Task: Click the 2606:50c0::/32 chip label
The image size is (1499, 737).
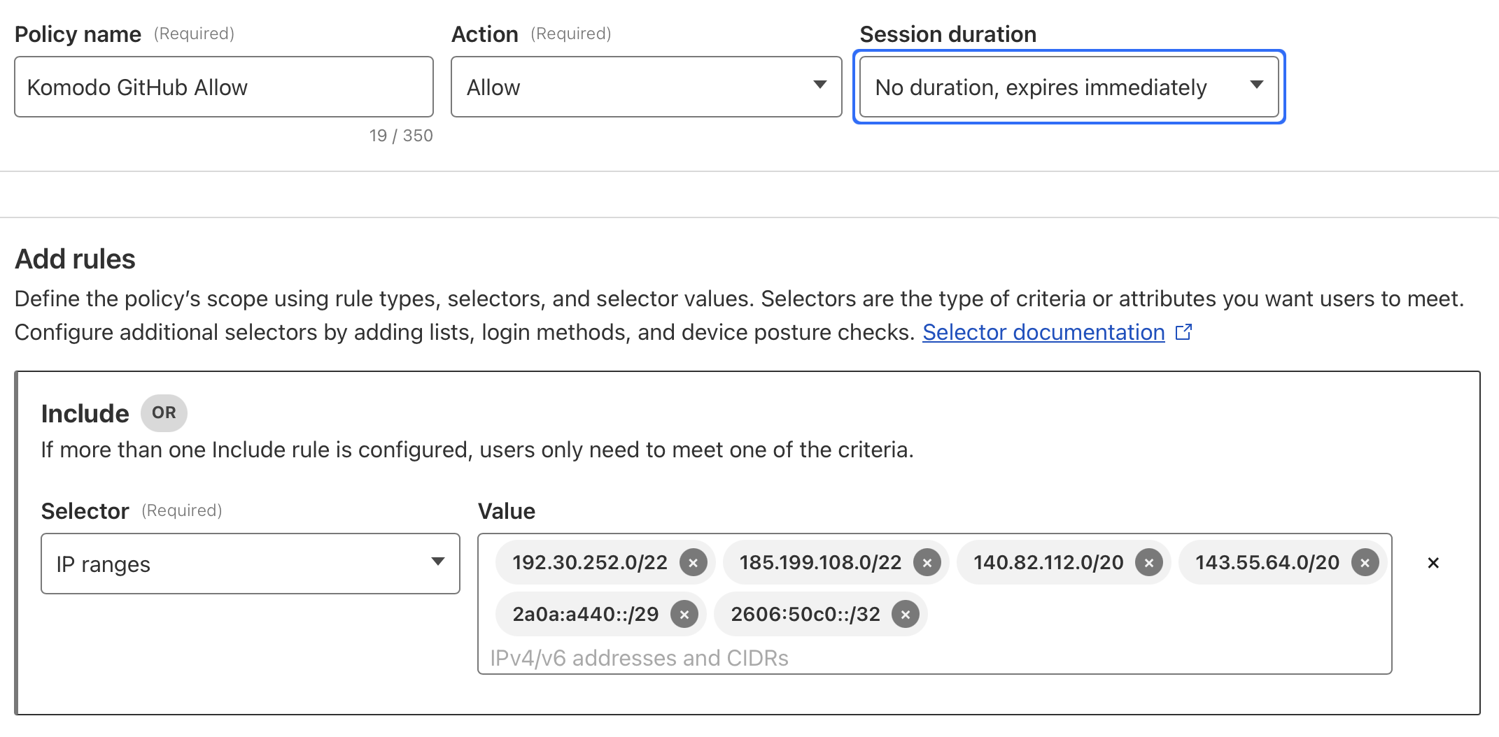Action: click(805, 615)
